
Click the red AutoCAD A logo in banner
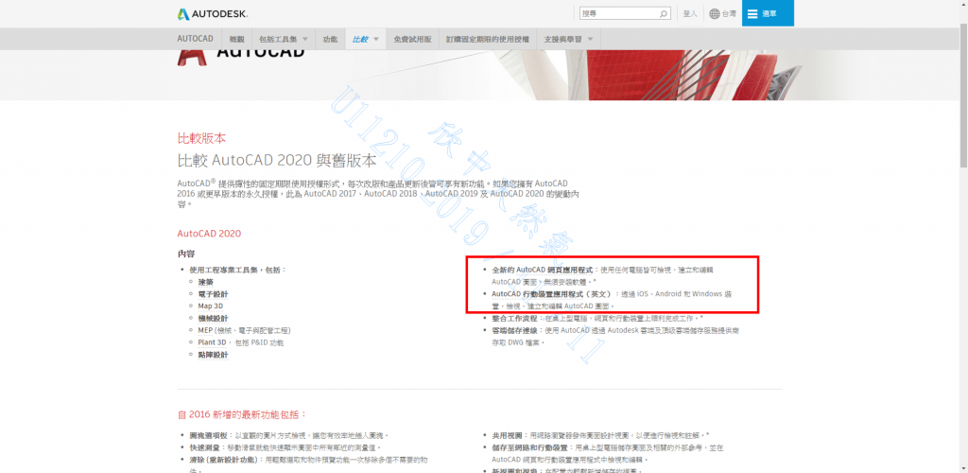click(192, 57)
